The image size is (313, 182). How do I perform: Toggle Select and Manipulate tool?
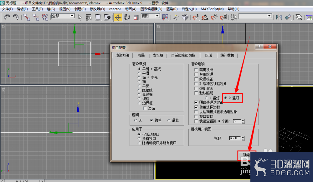click(x=176, y=17)
